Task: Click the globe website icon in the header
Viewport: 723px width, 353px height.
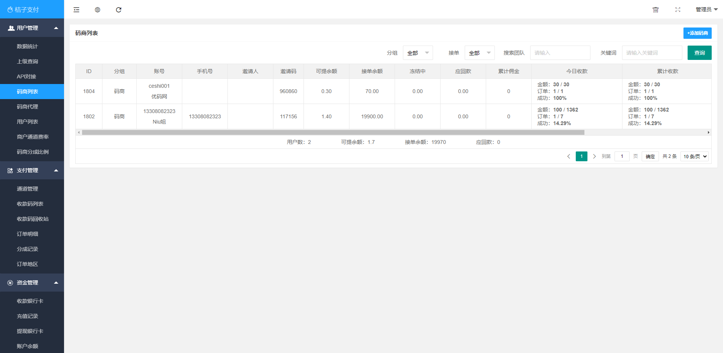Action: 98,10
